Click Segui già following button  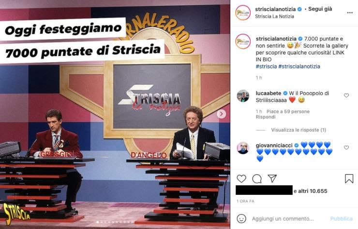click(320, 9)
